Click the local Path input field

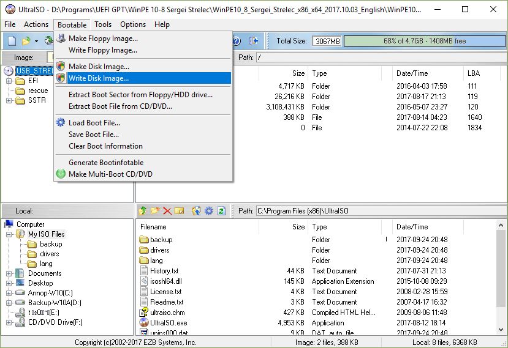point(381,211)
